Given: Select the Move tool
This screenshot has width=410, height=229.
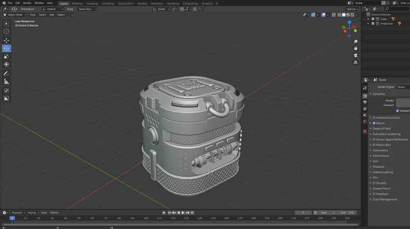Looking at the screenshot, I should point(6,40).
